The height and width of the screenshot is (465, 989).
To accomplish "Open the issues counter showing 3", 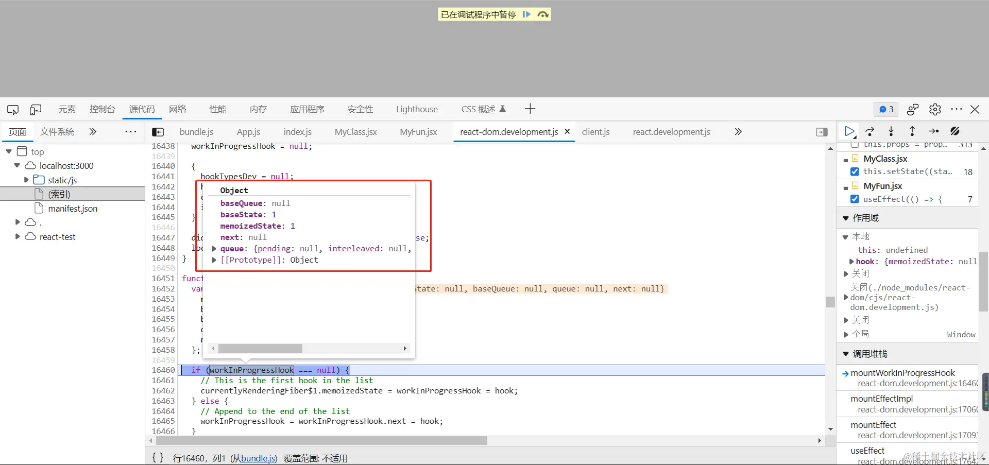I will pyautogui.click(x=886, y=109).
